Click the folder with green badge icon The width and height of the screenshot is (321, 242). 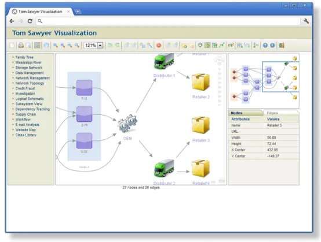coord(184,46)
